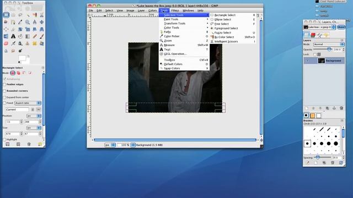Screen dimensions: 353x198
Task: Select the Dodge/Burn tool in Toolbox
Action: (x=20, y=51)
